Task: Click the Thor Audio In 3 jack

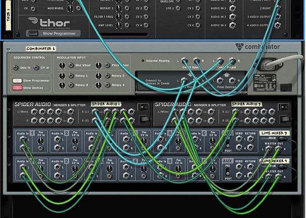Action: 233,17
